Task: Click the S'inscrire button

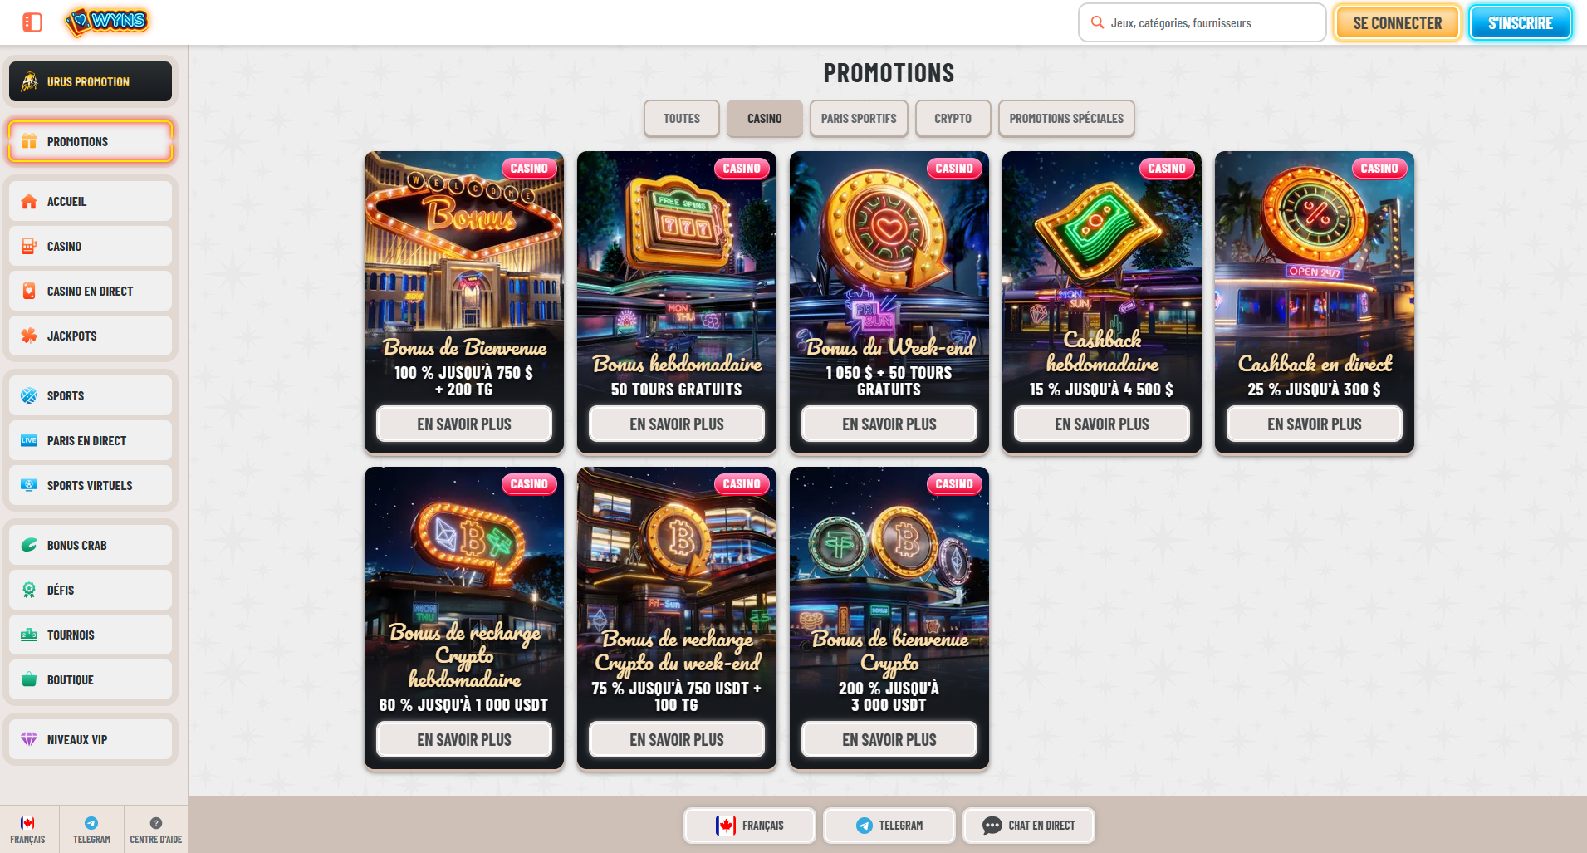Action: pyautogui.click(x=1520, y=23)
